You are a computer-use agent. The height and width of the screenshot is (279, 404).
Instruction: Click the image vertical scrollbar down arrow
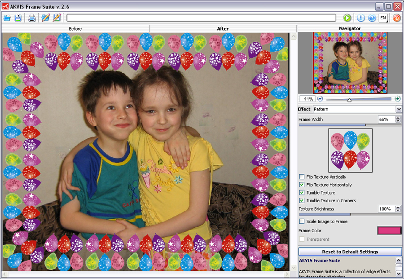(x=294, y=268)
